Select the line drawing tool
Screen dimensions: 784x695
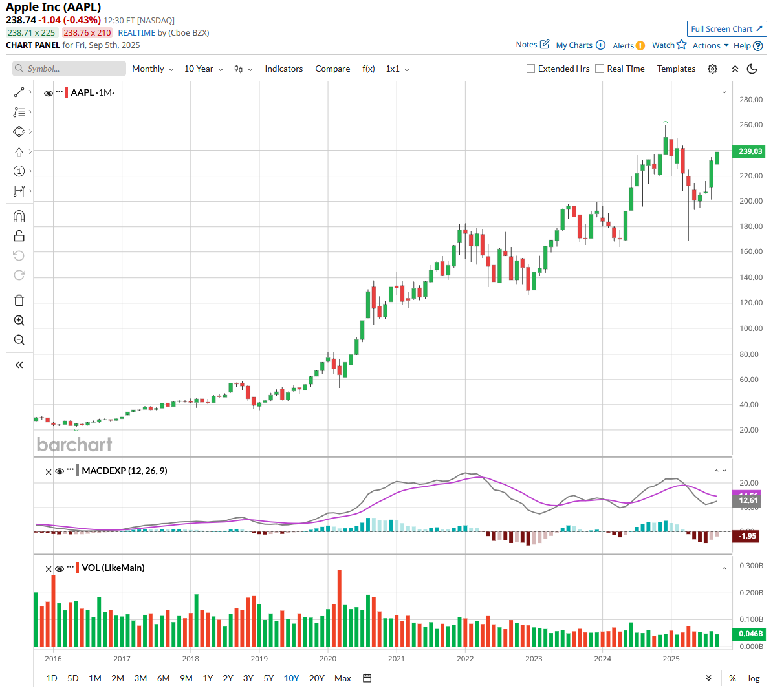pyautogui.click(x=19, y=92)
